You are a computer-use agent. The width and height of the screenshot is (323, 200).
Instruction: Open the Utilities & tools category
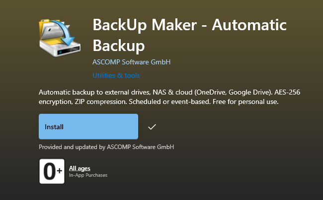click(116, 75)
